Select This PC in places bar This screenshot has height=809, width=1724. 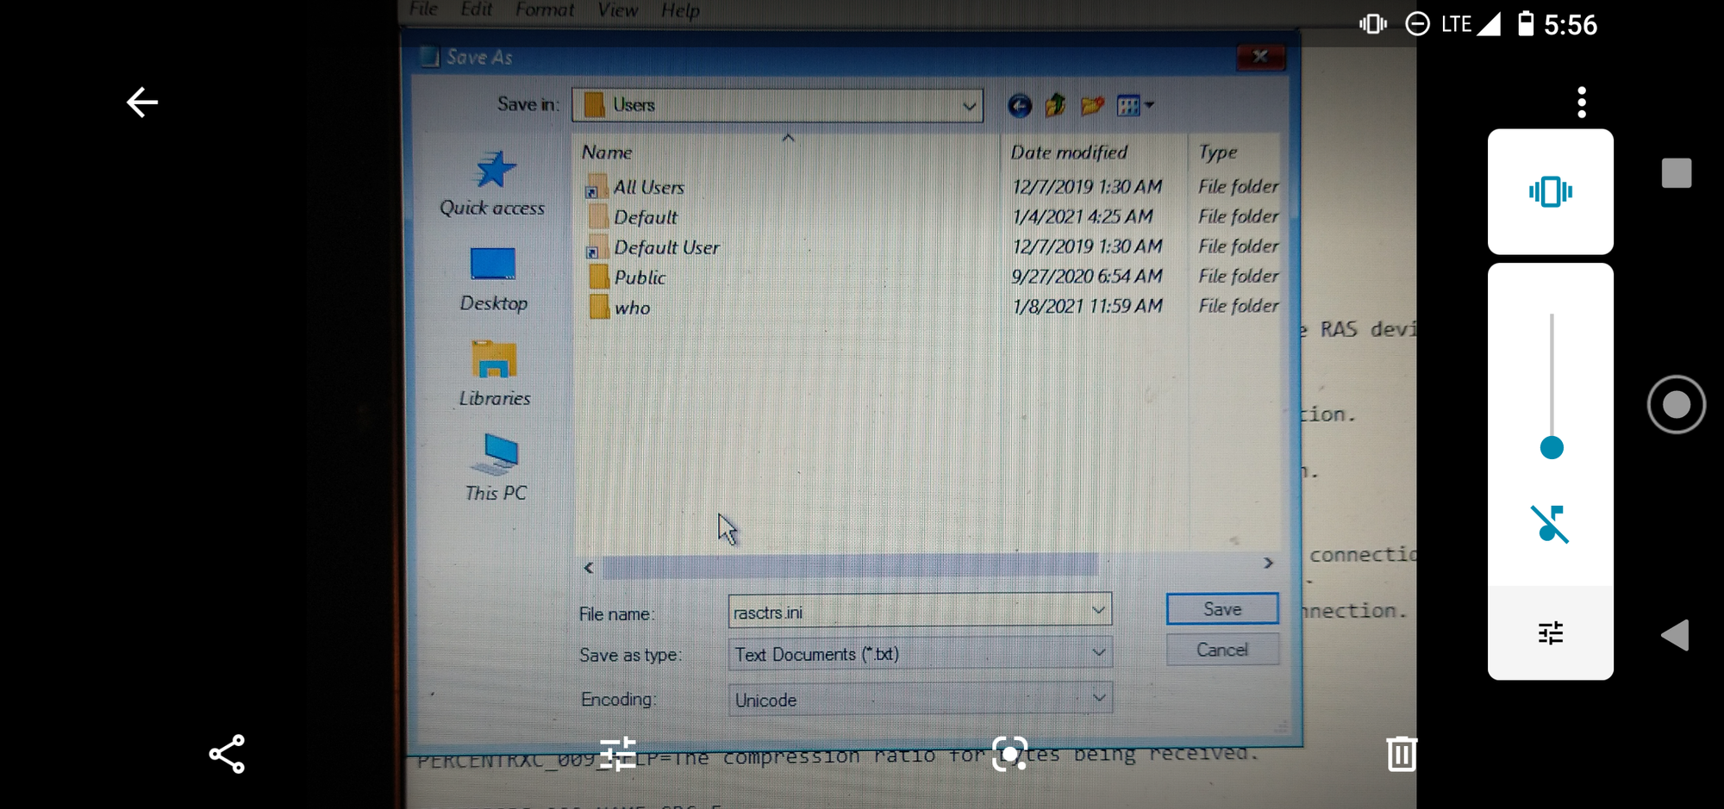coord(496,468)
